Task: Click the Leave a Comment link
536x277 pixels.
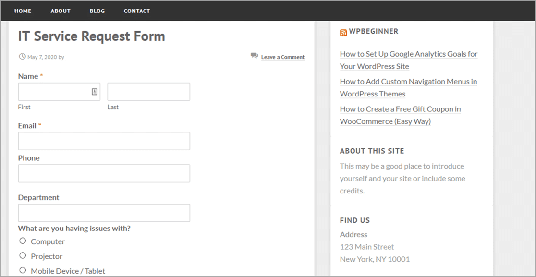Action: tap(283, 57)
